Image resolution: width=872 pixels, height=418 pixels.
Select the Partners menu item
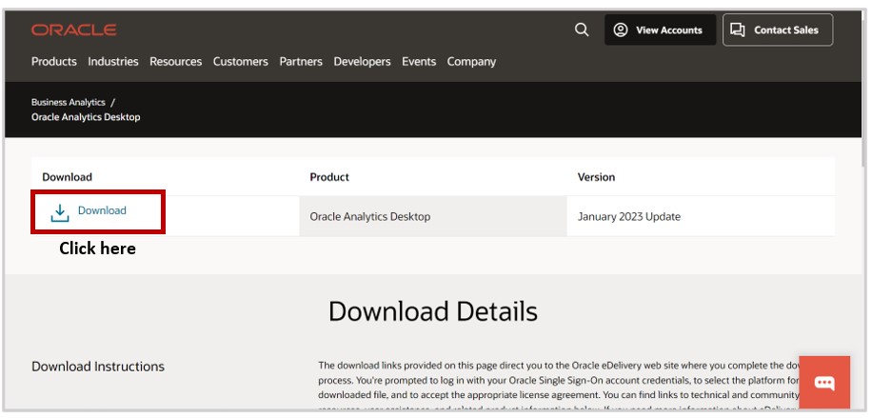[301, 62]
